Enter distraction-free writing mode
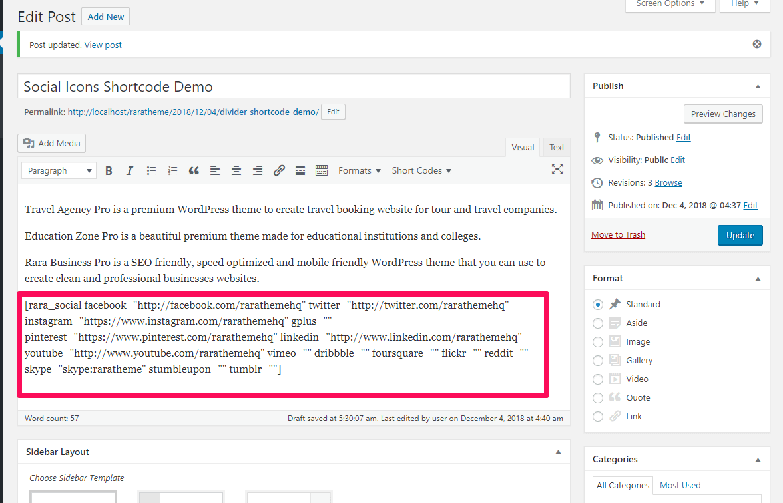783x503 pixels. click(x=557, y=170)
